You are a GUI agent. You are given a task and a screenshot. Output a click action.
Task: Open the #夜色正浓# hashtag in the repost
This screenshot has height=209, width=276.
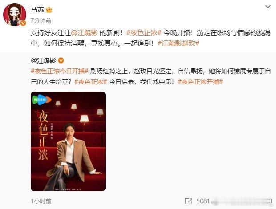click(91, 82)
